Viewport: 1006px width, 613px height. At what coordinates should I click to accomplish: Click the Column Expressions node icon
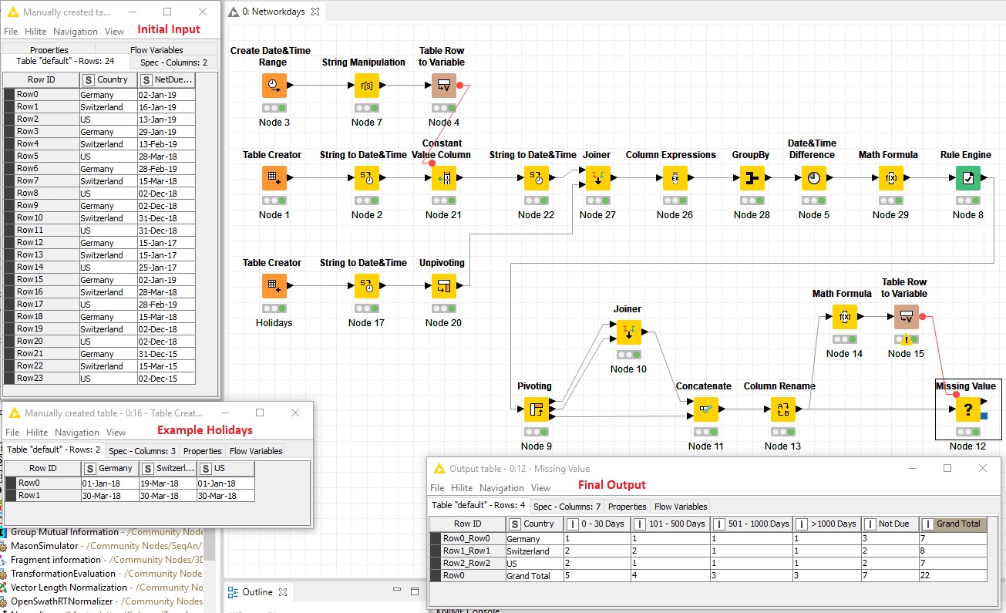point(675,178)
